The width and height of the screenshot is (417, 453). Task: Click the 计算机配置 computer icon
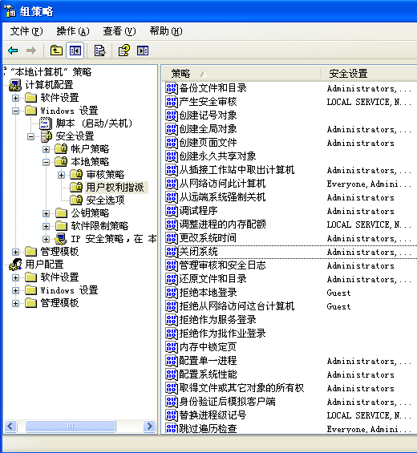(15, 85)
